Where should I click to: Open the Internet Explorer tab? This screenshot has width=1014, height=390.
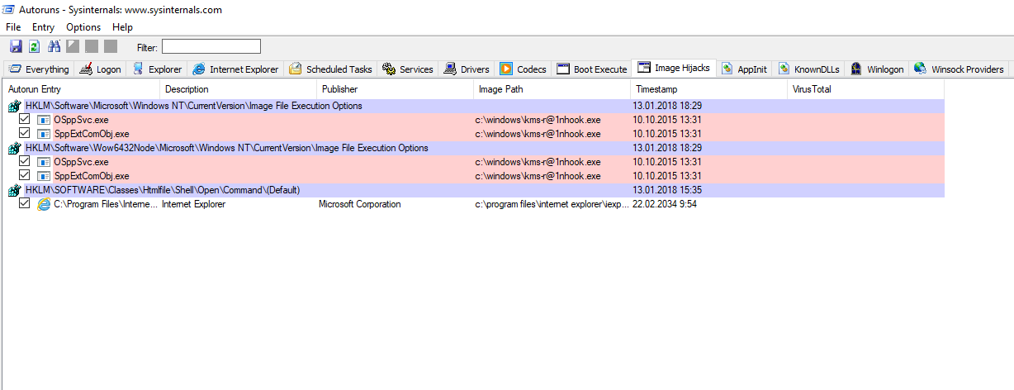pyautogui.click(x=235, y=69)
